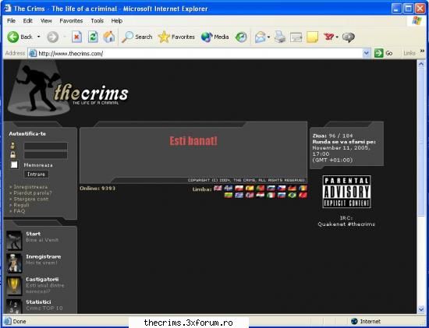The width and height of the screenshot is (429, 328).
Task: Open the Yahoo icon dropdown arrow
Action: (337, 37)
